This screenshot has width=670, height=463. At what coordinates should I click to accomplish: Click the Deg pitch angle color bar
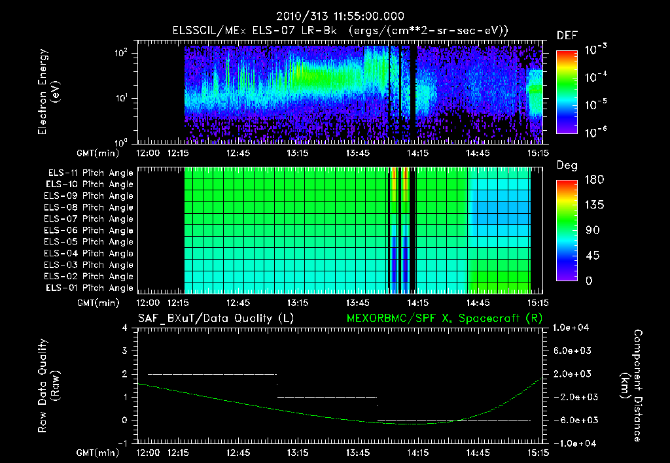click(x=567, y=230)
